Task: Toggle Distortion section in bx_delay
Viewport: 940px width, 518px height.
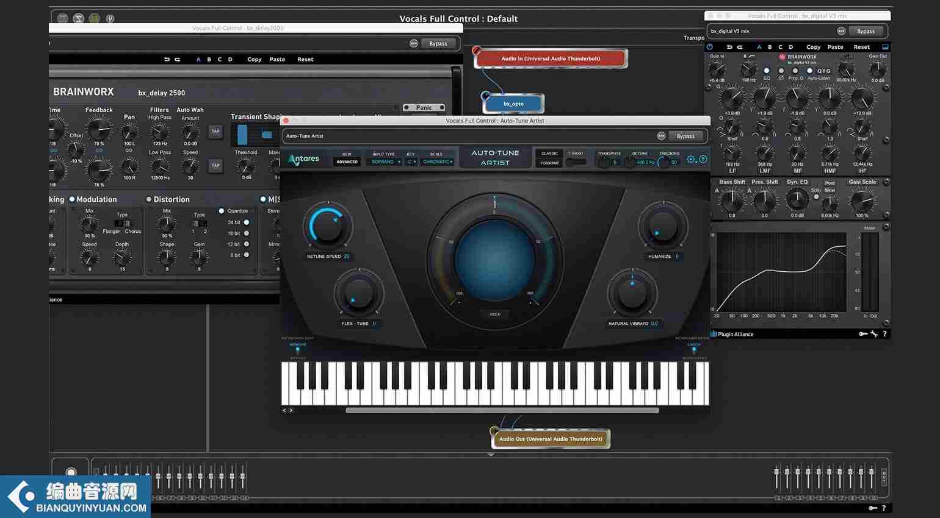Action: (x=149, y=199)
